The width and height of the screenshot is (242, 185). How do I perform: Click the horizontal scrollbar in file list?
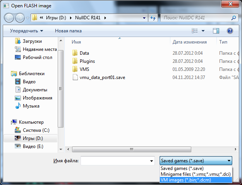151,148
